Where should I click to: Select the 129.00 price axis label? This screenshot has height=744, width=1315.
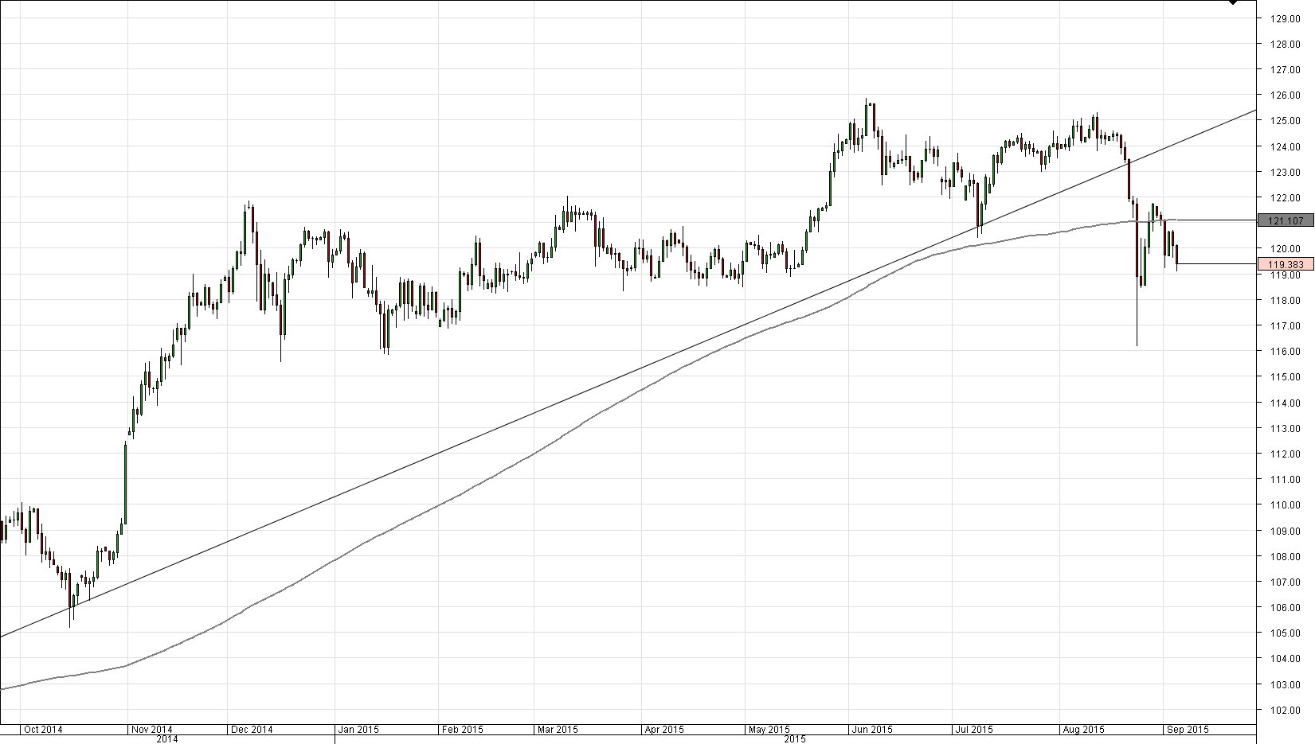tap(1286, 18)
